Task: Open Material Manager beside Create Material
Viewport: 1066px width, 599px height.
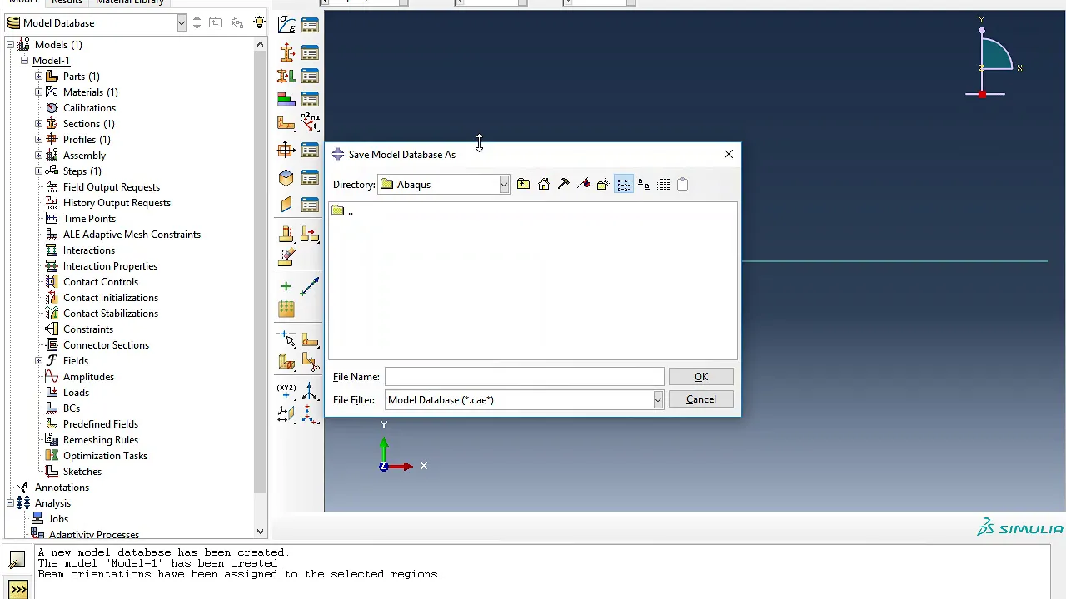Action: 310,25
